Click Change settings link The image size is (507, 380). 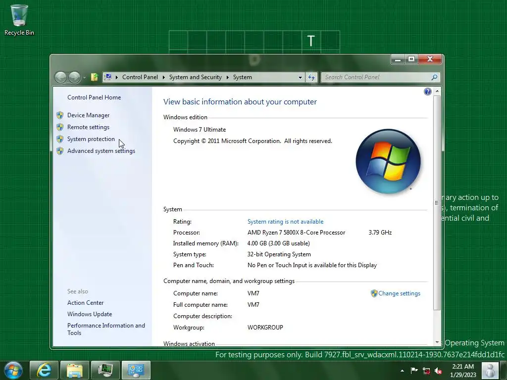[x=400, y=293]
